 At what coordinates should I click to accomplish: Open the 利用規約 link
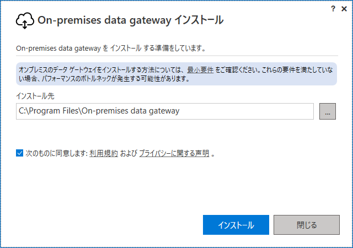point(104,153)
